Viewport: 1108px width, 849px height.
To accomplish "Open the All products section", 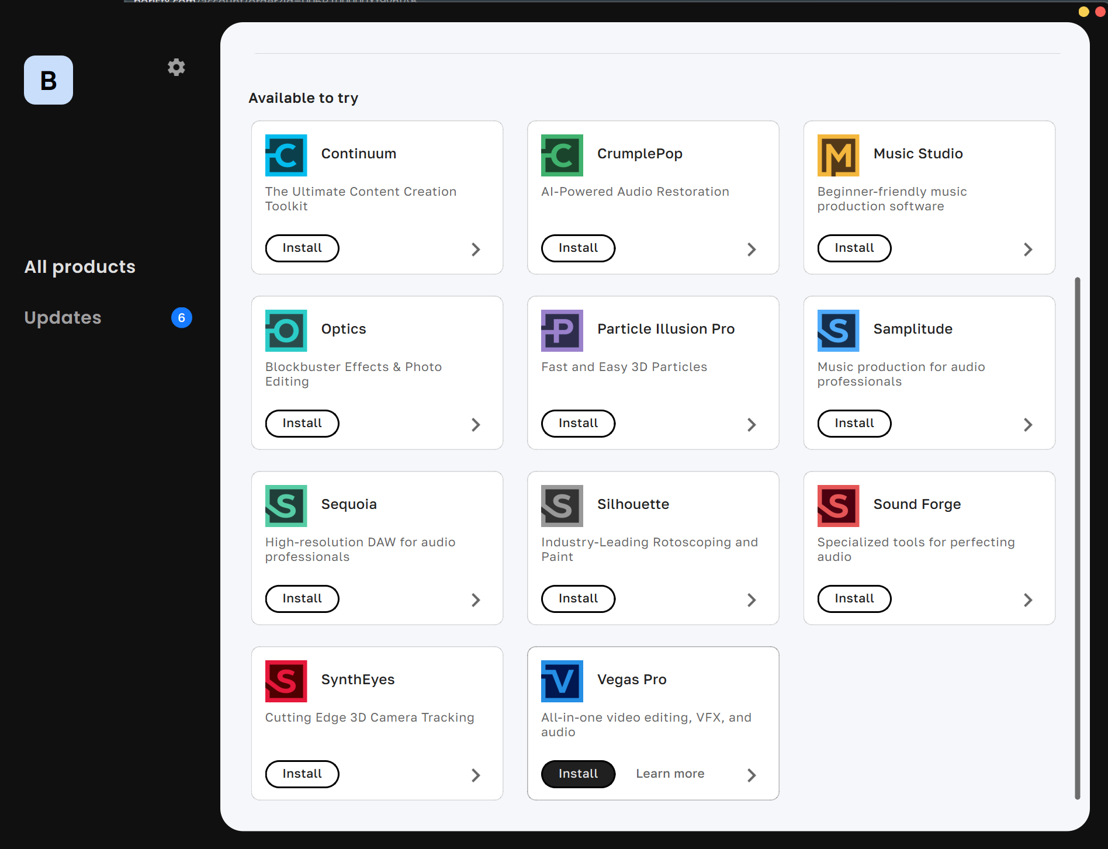I will click(80, 267).
